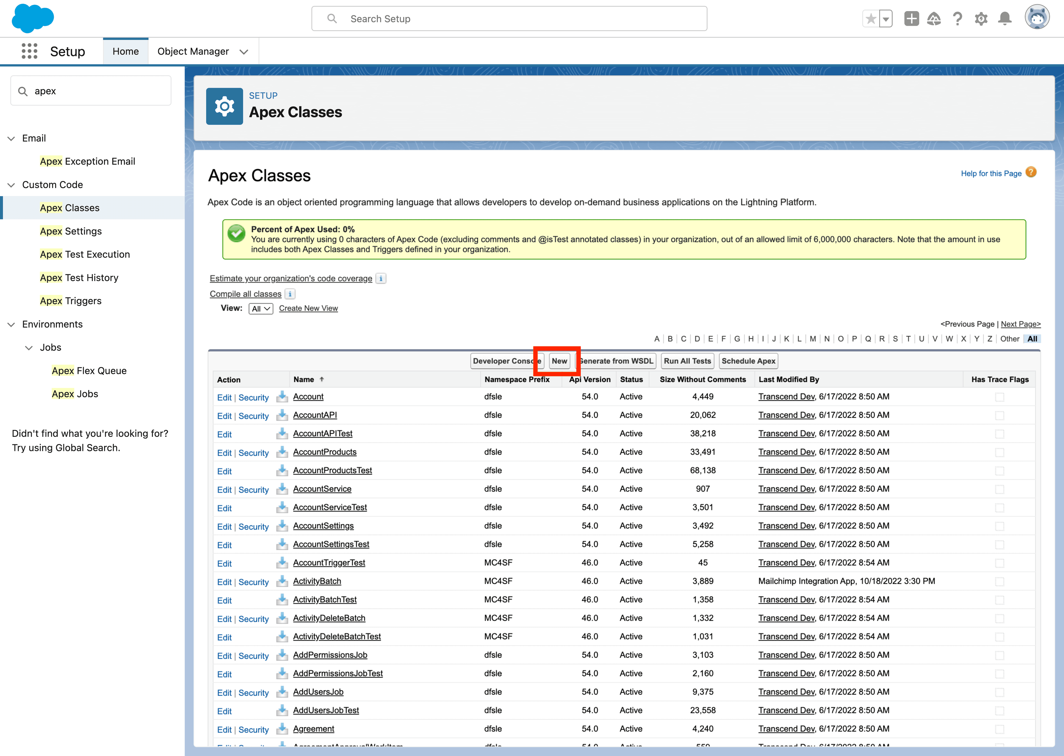Viewport: 1064px width, 756px height.
Task: Click the Name column sort arrow
Action: (x=321, y=380)
